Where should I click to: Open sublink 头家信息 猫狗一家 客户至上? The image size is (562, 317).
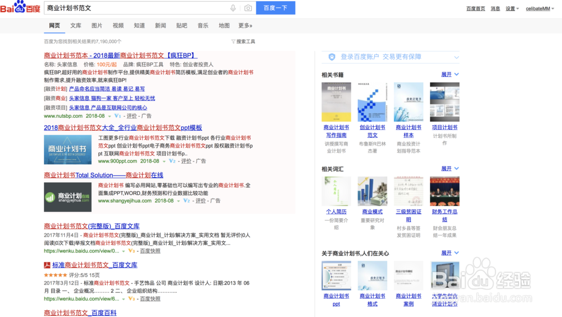click(112, 98)
